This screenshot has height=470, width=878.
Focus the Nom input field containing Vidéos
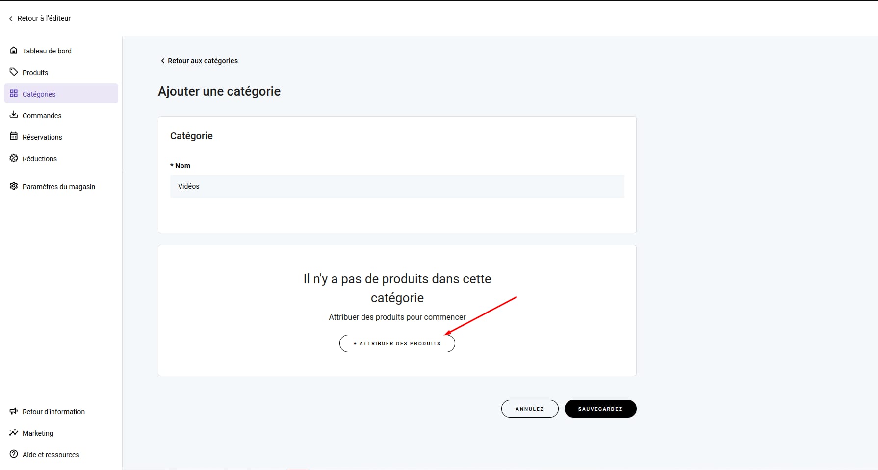(397, 186)
